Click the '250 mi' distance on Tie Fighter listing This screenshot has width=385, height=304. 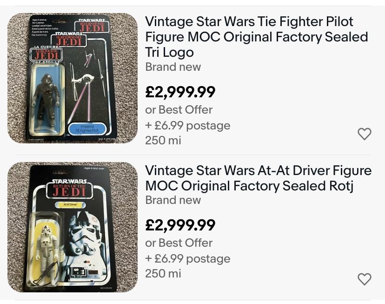pos(163,140)
